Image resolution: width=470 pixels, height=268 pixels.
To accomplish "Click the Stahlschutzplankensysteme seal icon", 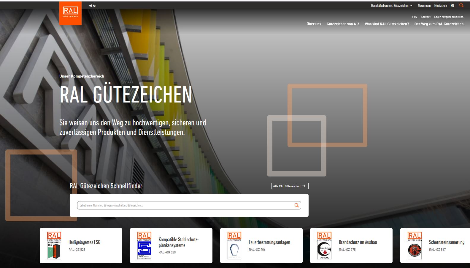I will click(144, 245).
